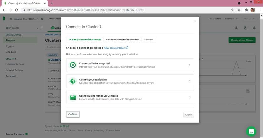Expand the Project 0 dropdown
263x138 pixels.
coord(22,28)
